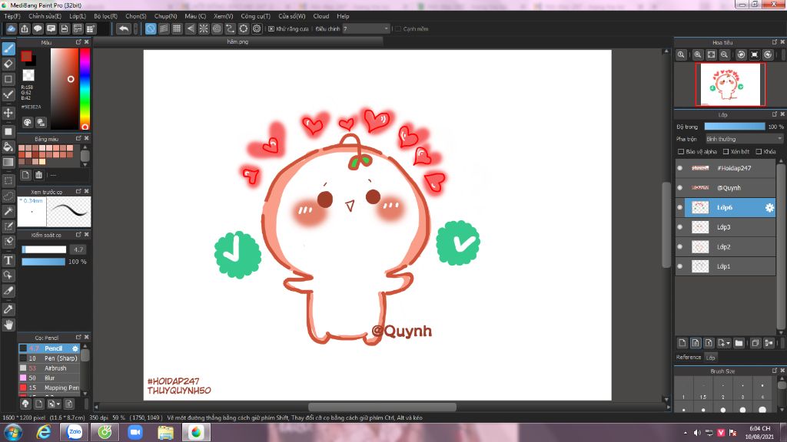Click the cloud save toolbar icon
Image resolution: width=787 pixels, height=442 pixels.
11,28
